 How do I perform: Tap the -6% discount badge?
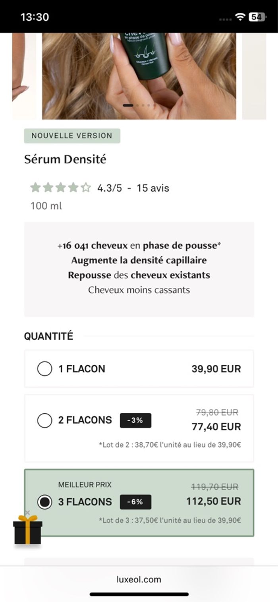135,502
